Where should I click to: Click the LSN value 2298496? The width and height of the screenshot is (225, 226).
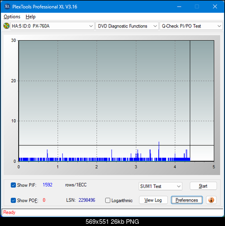(x=87, y=200)
